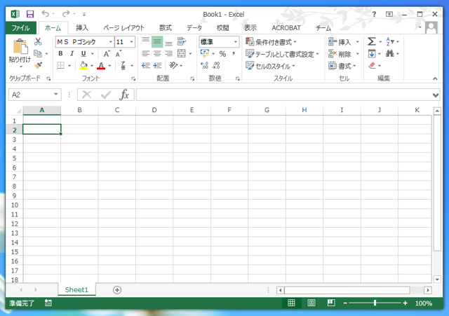Viewport: 449px width, 316px height.
Task: Paste using the clipboard icon
Action: coord(20,46)
